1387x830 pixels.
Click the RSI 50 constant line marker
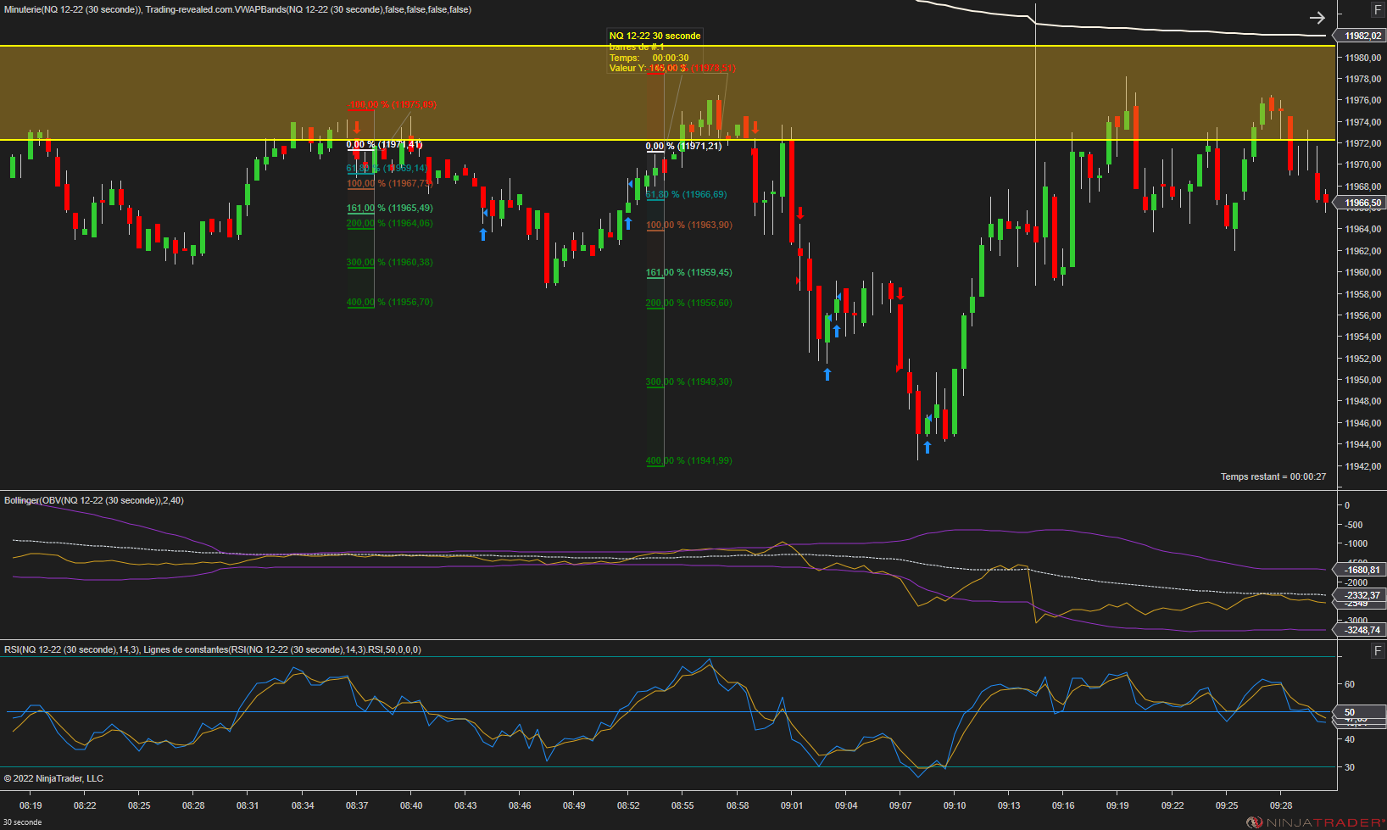1361,712
